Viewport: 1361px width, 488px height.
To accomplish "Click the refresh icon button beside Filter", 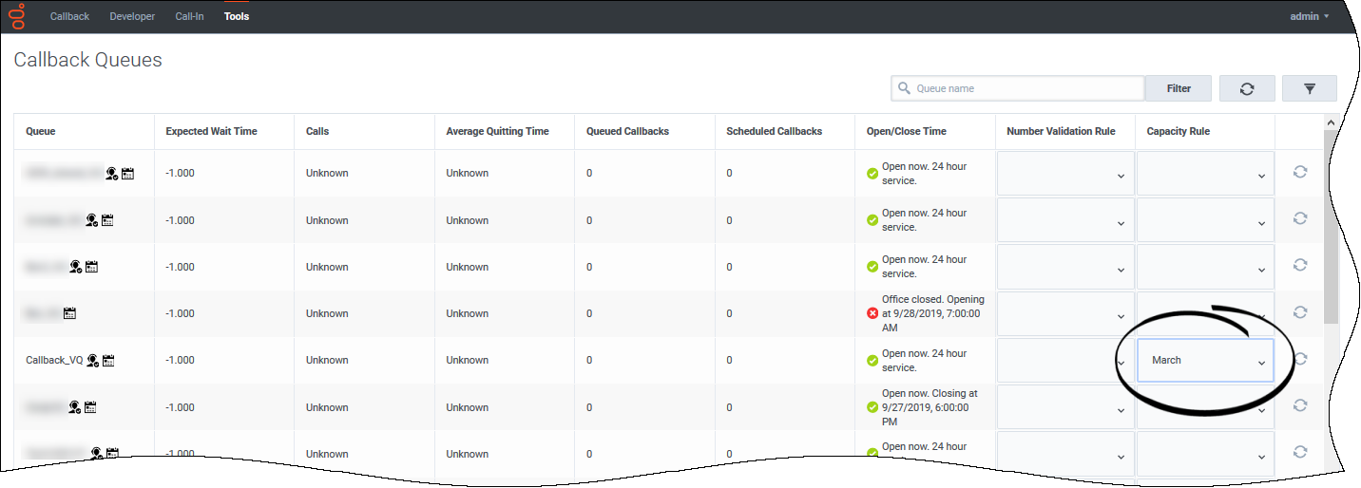I will 1247,88.
